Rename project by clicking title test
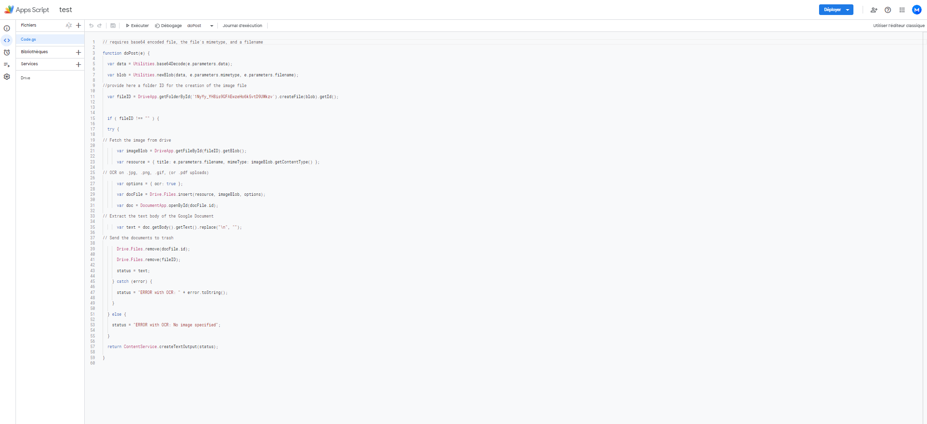The height and width of the screenshot is (424, 927). [66, 10]
